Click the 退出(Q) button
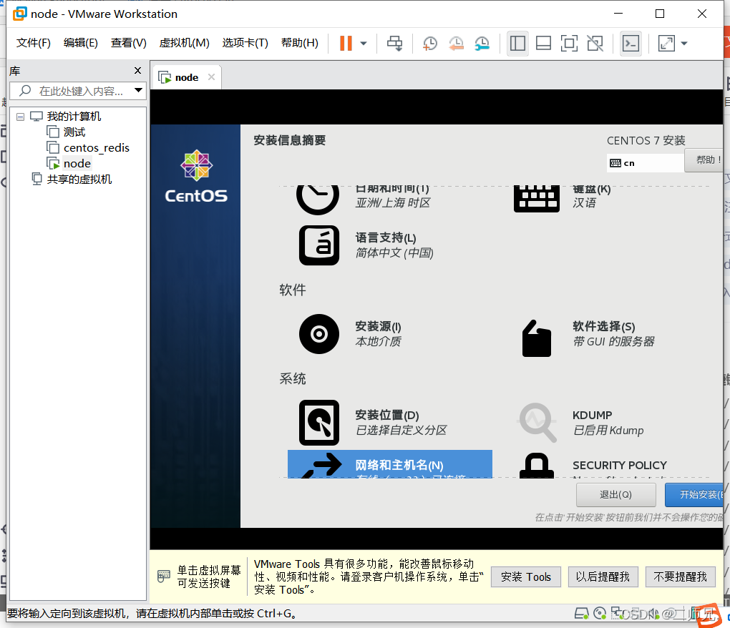The width and height of the screenshot is (730, 628). pyautogui.click(x=615, y=494)
